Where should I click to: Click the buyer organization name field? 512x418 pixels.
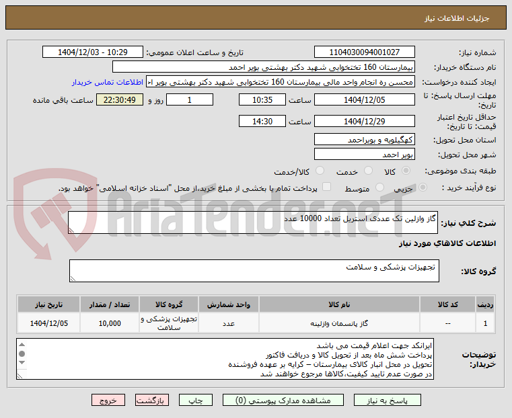coord(264,67)
